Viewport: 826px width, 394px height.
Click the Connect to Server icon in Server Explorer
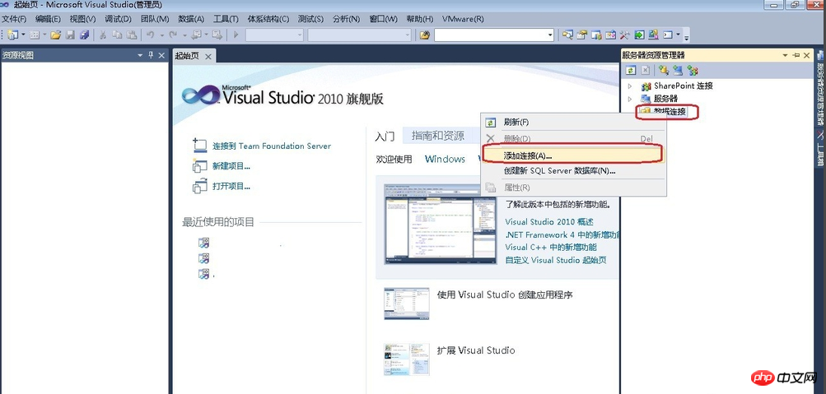678,71
